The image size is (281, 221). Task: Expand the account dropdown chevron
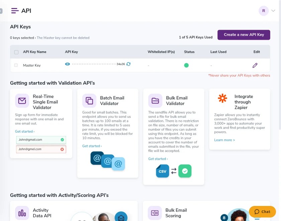[x=273, y=11]
